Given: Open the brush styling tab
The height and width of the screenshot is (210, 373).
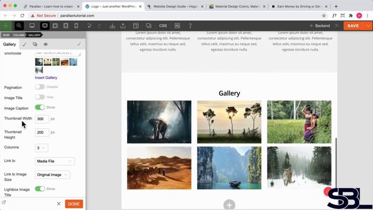Looking at the screenshot, I should (x=24, y=44).
